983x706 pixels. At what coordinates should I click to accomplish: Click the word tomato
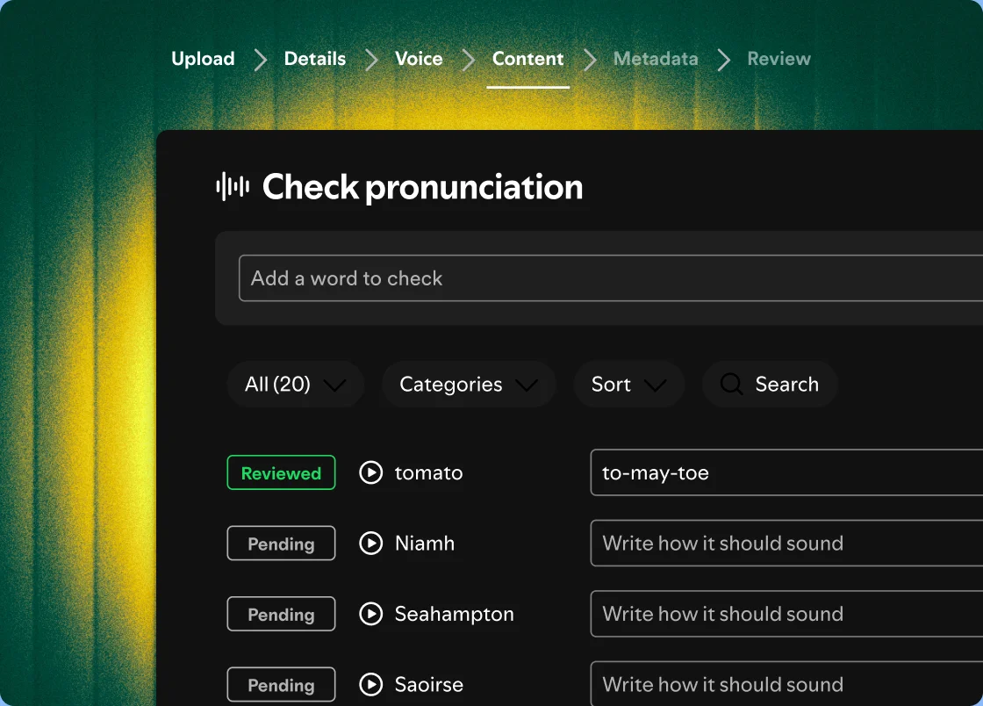pyautogui.click(x=429, y=472)
